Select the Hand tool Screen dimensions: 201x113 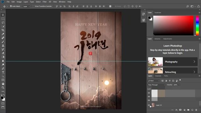[x=3, y=84]
